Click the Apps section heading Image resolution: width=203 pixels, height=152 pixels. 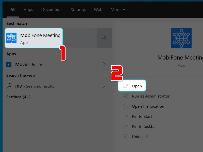click(x=11, y=54)
